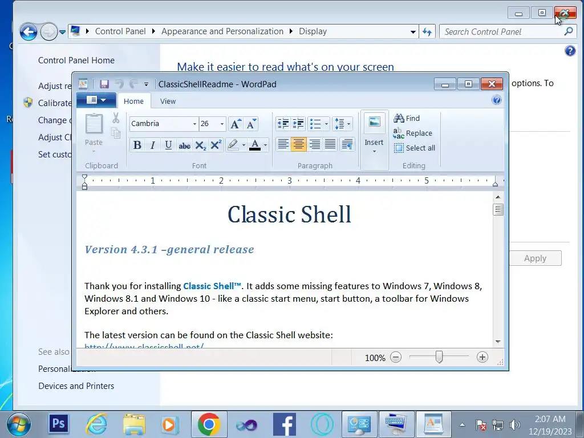Click the text highlight color pen icon
The height and width of the screenshot is (438, 584).
(233, 145)
